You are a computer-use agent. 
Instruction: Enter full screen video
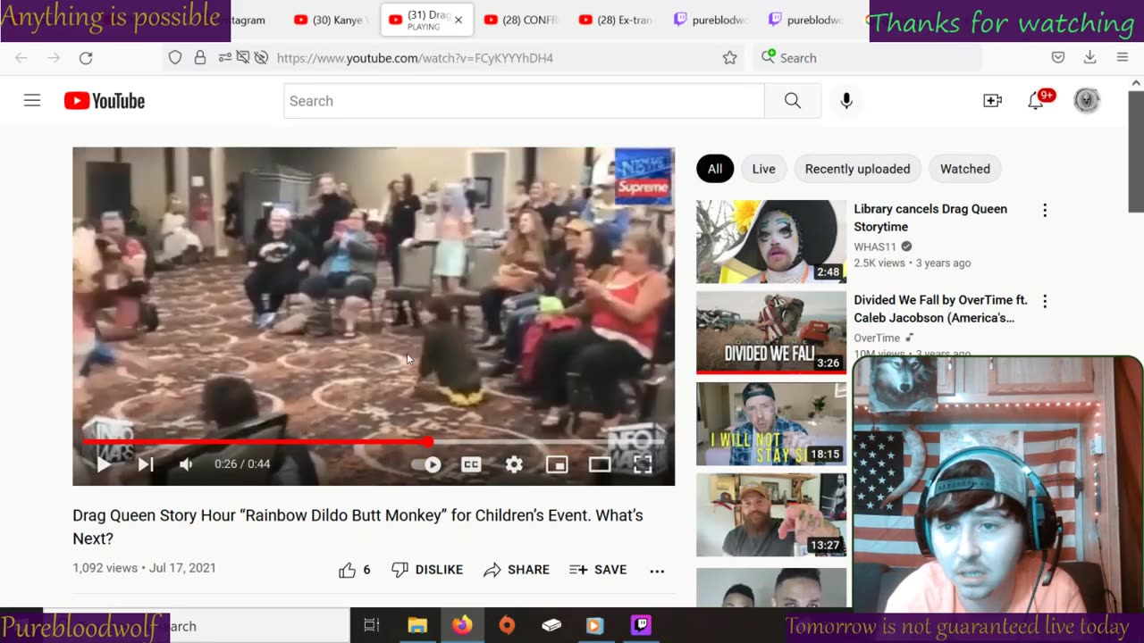pos(643,464)
